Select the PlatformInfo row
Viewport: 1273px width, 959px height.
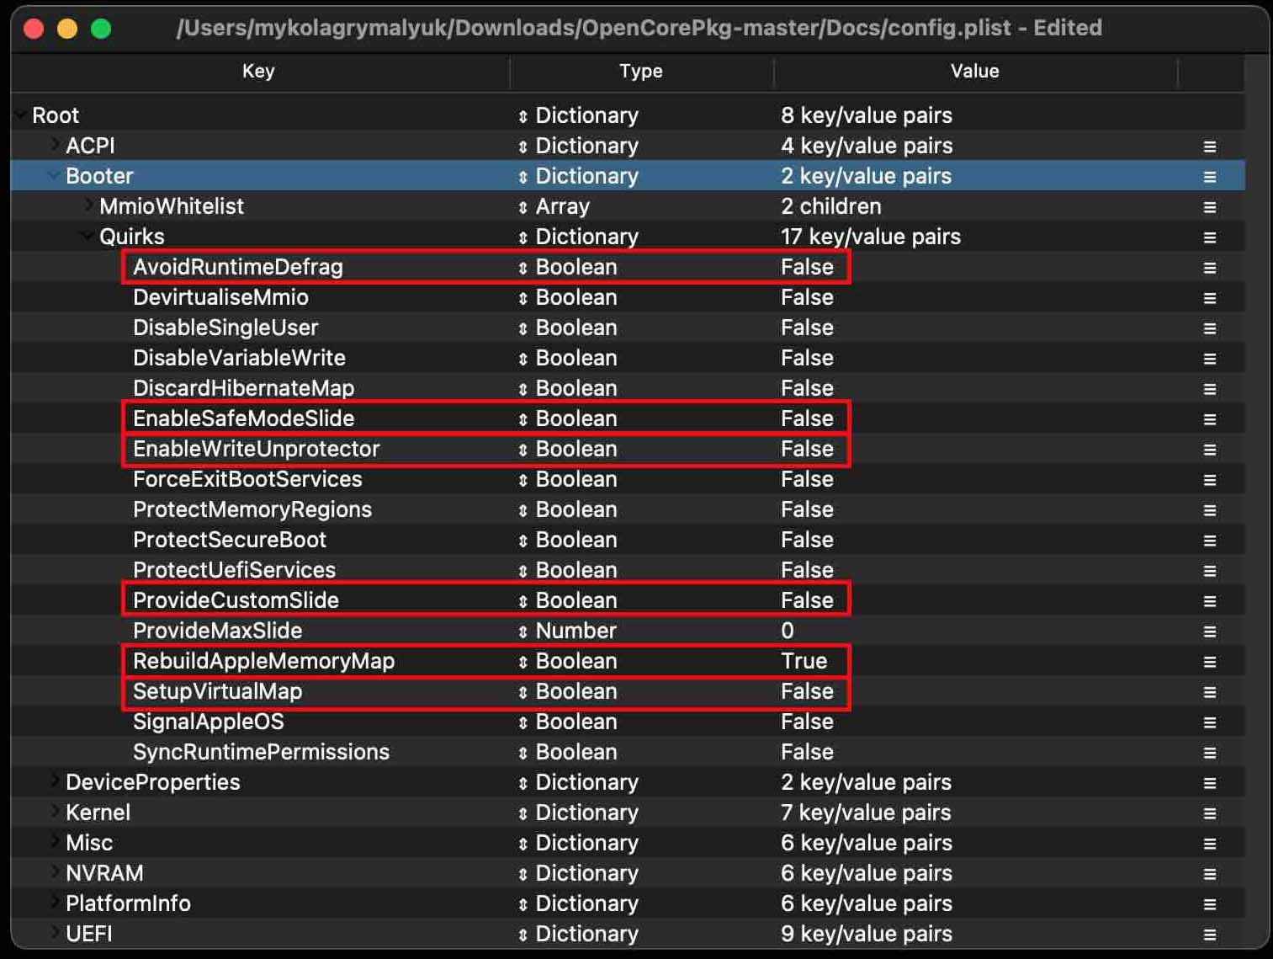coord(628,903)
